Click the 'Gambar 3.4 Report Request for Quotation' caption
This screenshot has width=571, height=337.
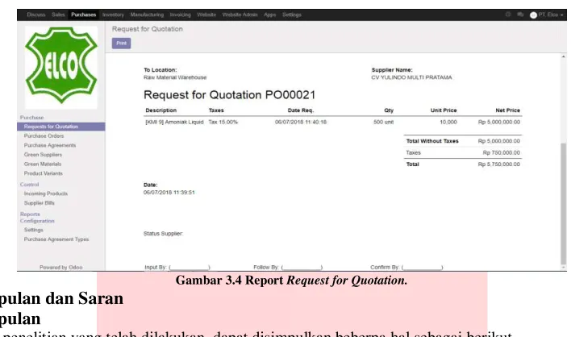291,281
